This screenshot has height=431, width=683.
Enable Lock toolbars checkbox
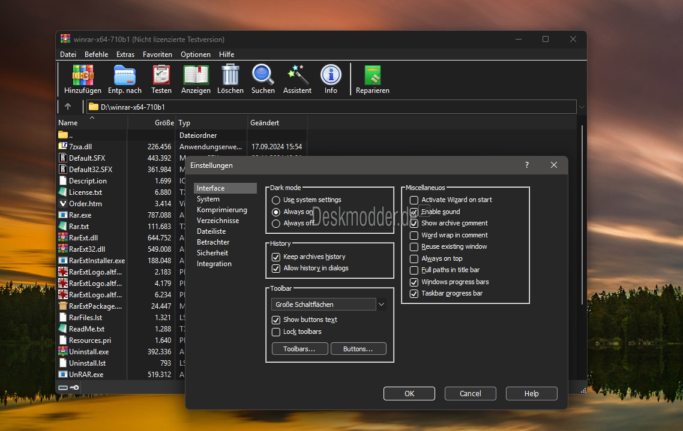275,332
